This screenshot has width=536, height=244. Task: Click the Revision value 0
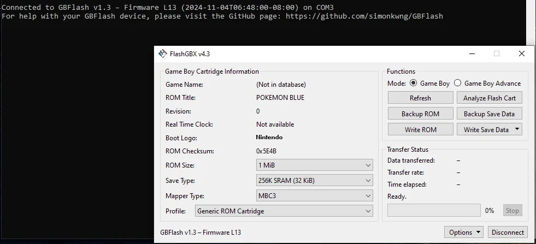coord(258,111)
